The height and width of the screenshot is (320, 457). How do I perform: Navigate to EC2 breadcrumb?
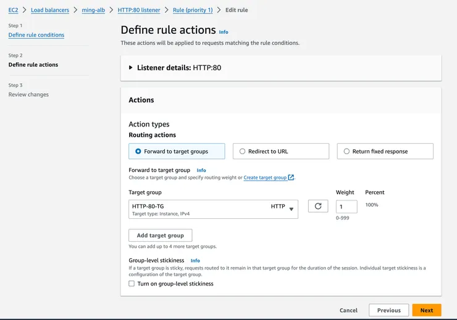(x=13, y=10)
